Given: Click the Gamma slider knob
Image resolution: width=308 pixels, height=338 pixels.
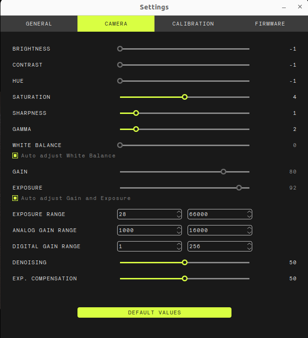Looking at the screenshot, I should (136, 129).
